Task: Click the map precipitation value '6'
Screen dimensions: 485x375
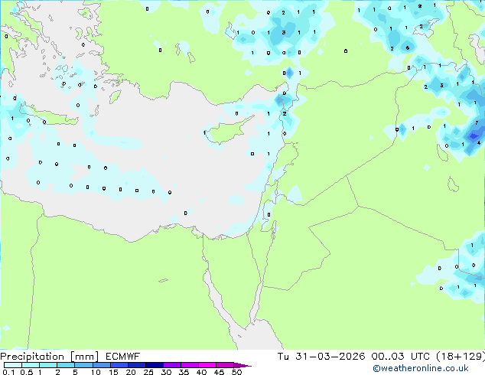Action: coord(408,47)
